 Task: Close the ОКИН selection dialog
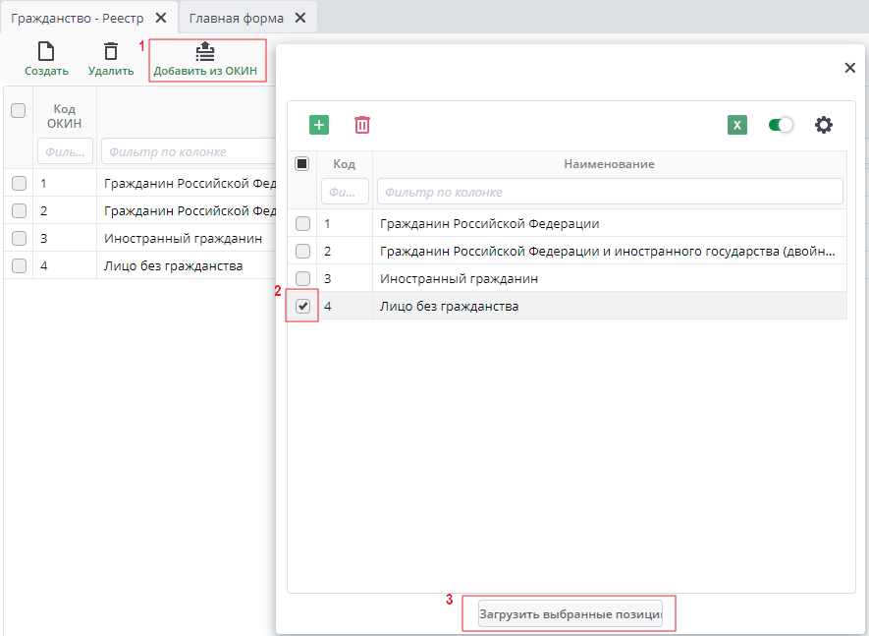(850, 68)
